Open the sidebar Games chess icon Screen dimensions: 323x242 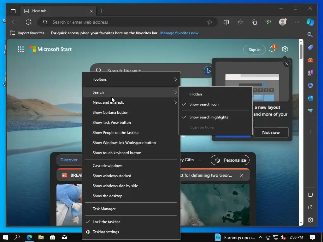click(x=310, y=73)
